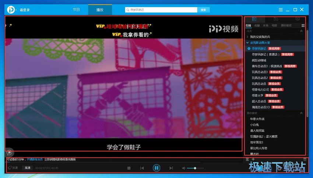The image size is (313, 178).
Task: Play 地牢围攻3 from recommendations
Action: coord(257,142)
